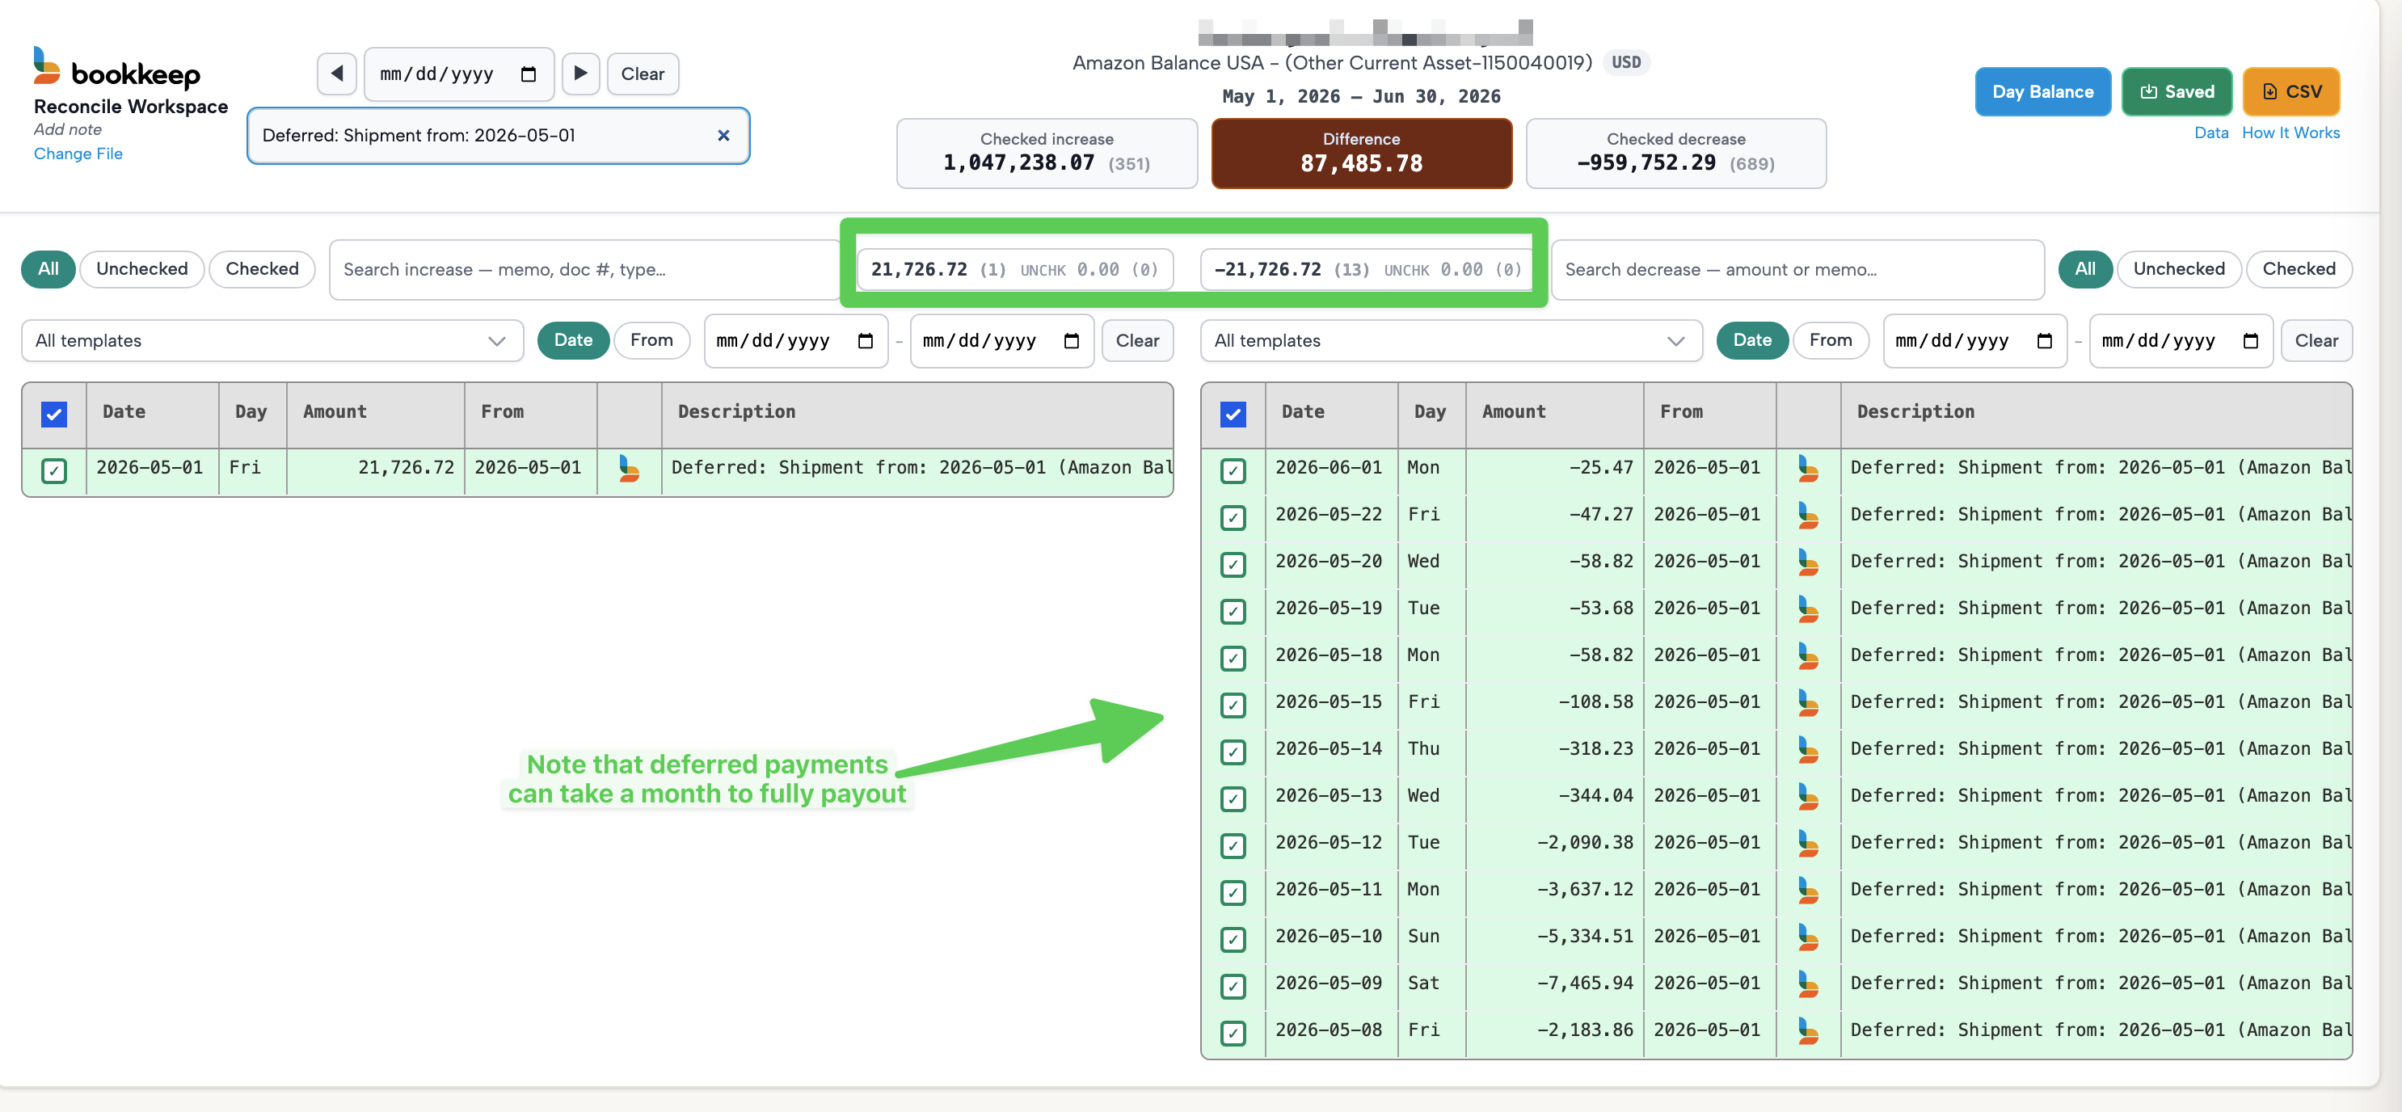The width and height of the screenshot is (2402, 1112).
Task: Clear the decrease date range
Action: (2316, 341)
